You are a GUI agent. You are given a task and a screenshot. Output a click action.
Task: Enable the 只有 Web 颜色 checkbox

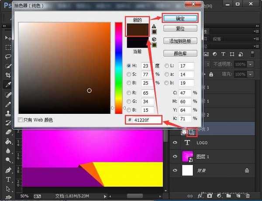[21, 119]
